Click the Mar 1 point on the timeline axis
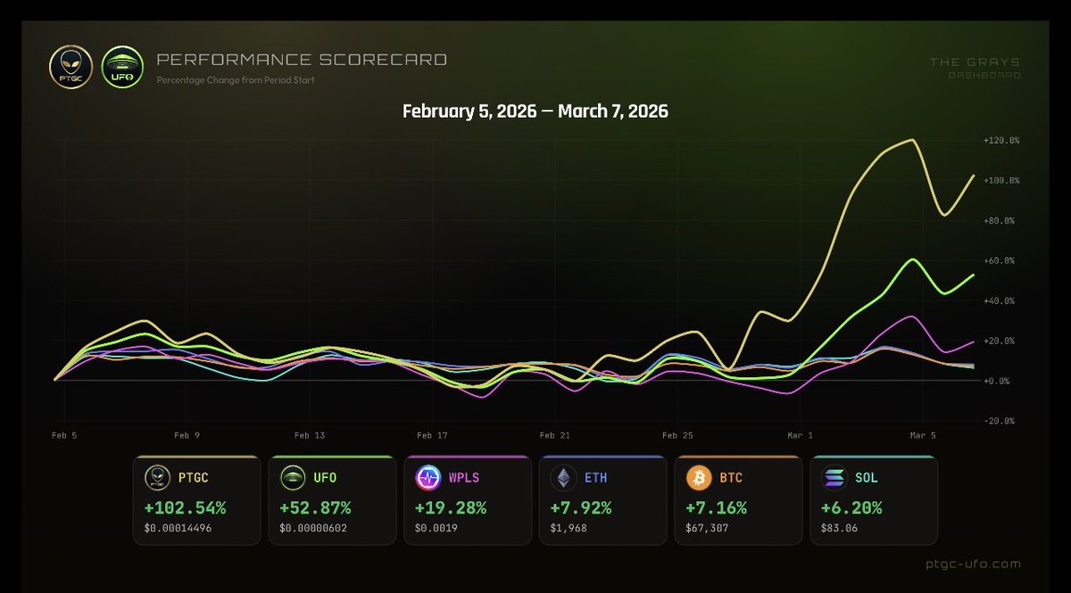1071x593 pixels. 801,434
